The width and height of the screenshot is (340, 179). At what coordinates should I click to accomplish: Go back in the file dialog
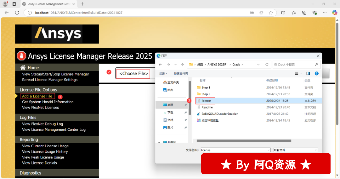click(160, 65)
